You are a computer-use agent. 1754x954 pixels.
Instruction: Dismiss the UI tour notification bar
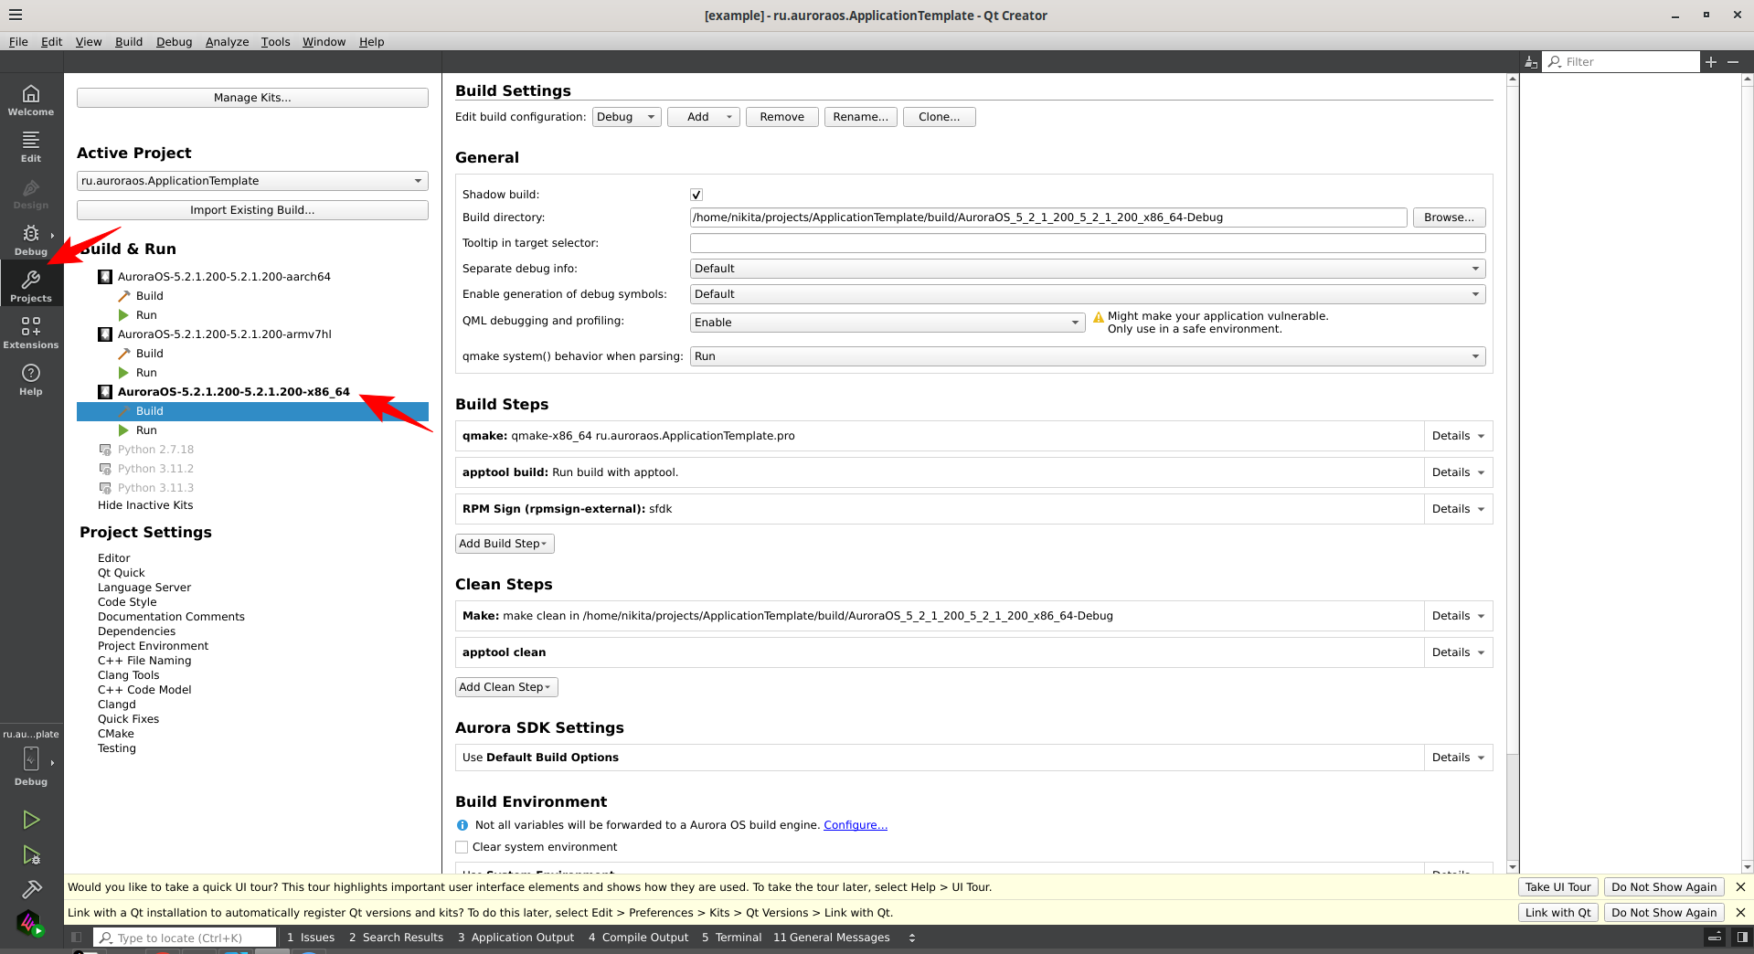[1740, 887]
